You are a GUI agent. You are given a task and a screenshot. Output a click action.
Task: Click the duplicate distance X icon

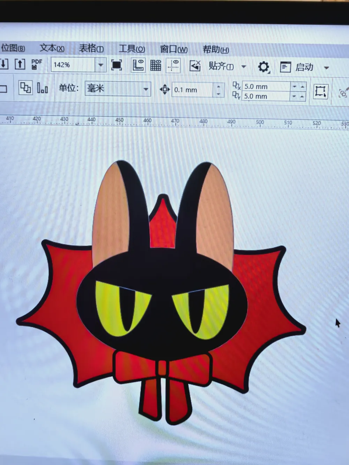pyautogui.click(x=236, y=85)
